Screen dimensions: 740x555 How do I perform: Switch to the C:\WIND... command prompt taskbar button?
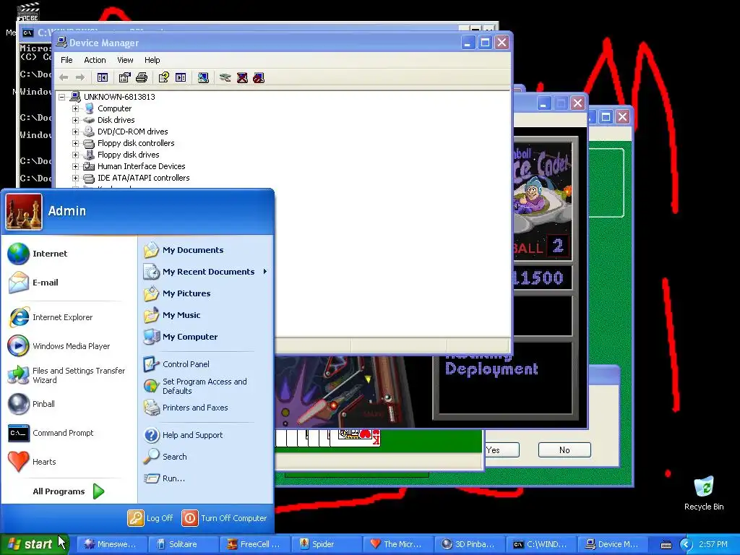(x=541, y=544)
